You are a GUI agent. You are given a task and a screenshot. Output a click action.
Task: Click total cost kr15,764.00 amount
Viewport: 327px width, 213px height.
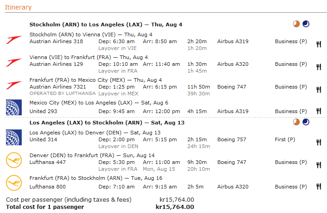pyautogui.click(x=175, y=207)
